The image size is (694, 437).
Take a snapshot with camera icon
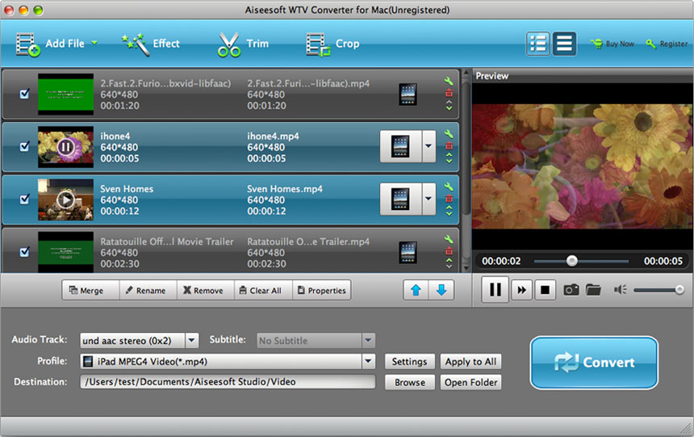click(571, 290)
